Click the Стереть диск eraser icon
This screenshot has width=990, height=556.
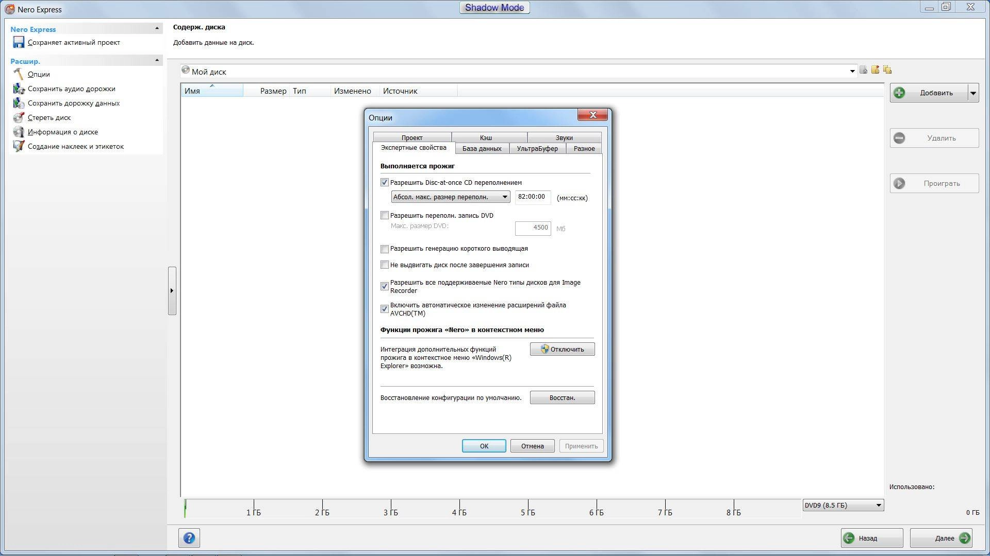[x=19, y=117]
